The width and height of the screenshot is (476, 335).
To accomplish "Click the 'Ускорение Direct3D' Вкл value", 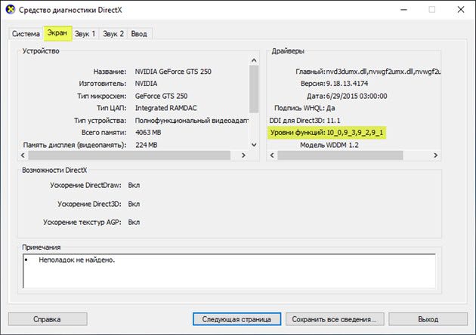I will coord(134,204).
